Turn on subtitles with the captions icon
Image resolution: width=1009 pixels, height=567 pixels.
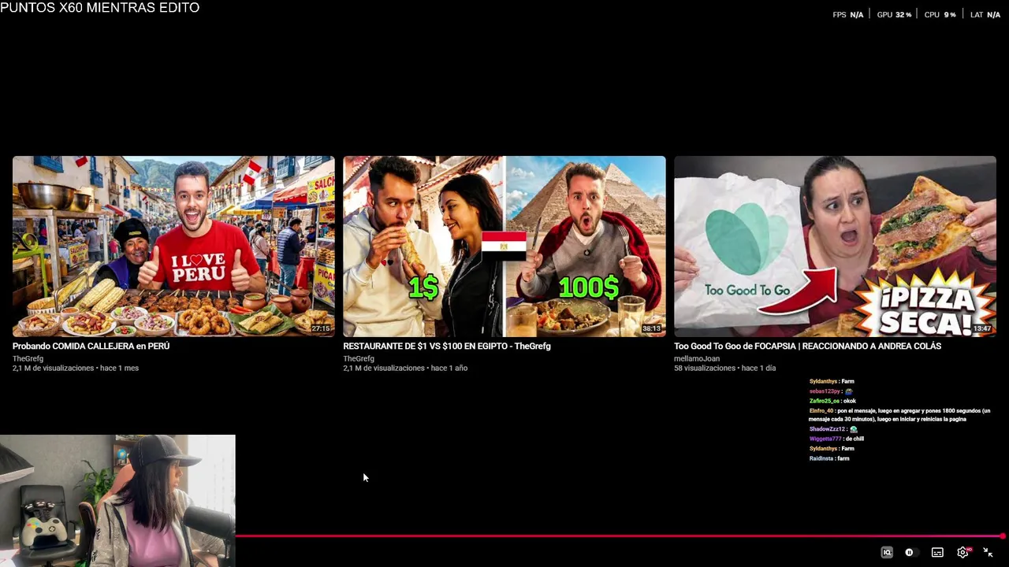(937, 553)
